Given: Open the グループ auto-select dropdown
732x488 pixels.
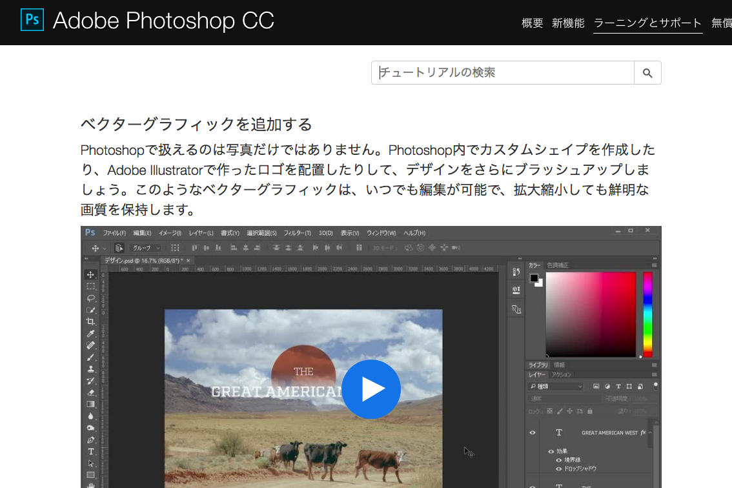Looking at the screenshot, I should click(x=146, y=248).
